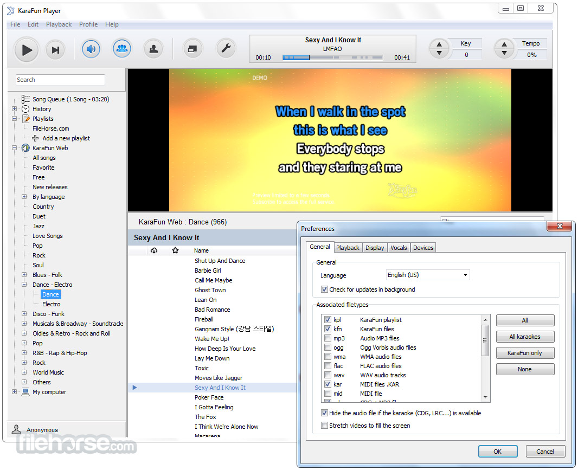Open the File menu
The height and width of the screenshot is (470, 578).
point(15,24)
